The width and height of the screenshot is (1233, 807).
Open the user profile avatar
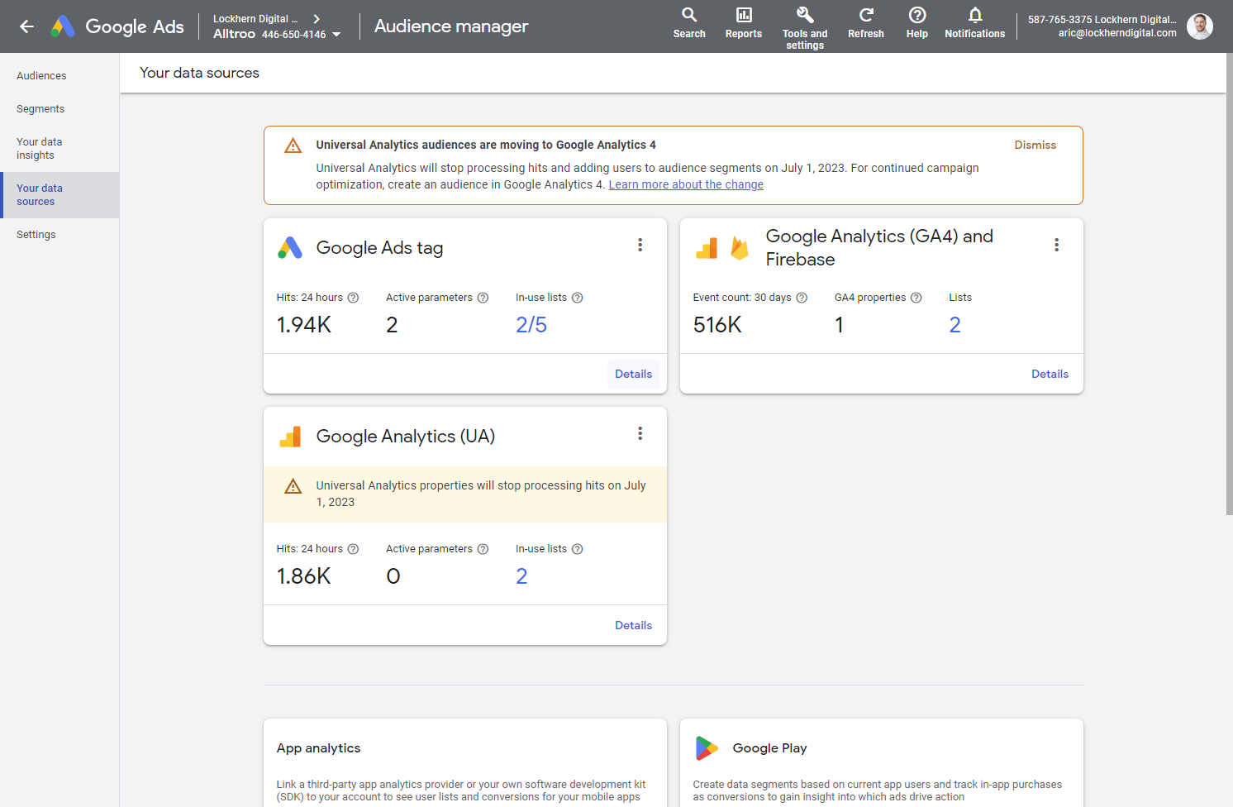1200,26
